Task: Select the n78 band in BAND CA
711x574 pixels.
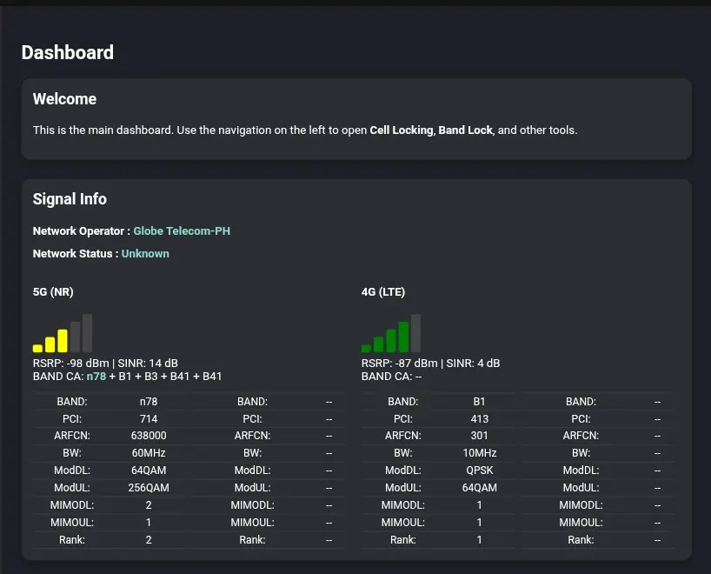Action: (96, 377)
